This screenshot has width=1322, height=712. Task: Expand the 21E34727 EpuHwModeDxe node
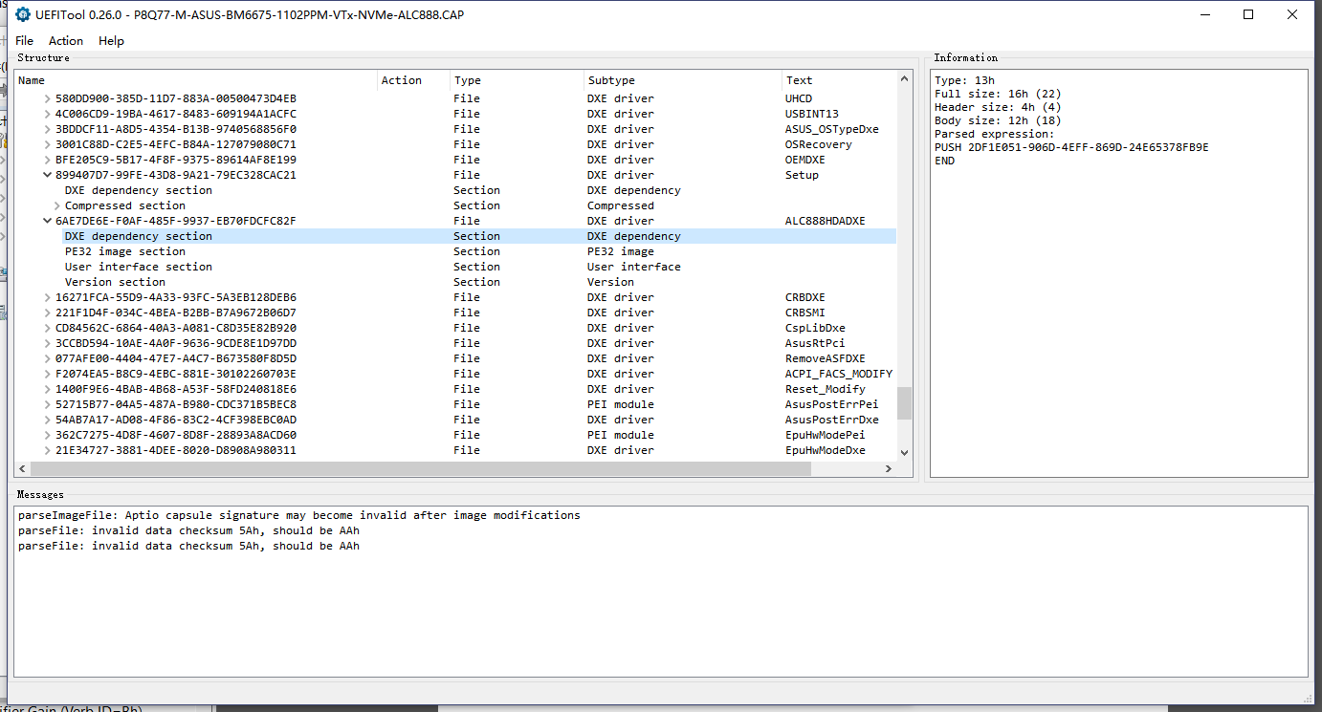tap(48, 450)
